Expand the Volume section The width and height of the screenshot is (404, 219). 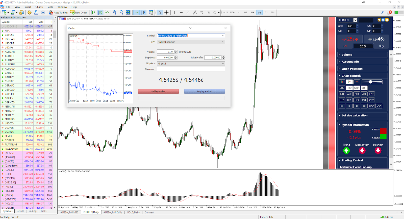pos(363,54)
